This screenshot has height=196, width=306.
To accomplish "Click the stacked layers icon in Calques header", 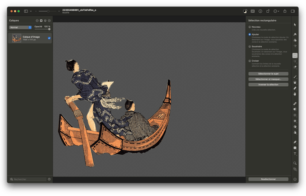I will pos(45,21).
